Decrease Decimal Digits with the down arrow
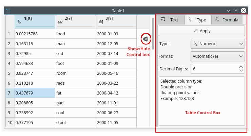Screen dimensions: 251x136 coord(241,71)
